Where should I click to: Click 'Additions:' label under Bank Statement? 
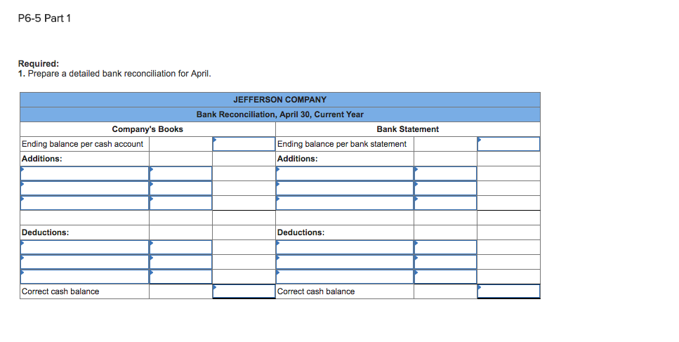pyautogui.click(x=298, y=159)
